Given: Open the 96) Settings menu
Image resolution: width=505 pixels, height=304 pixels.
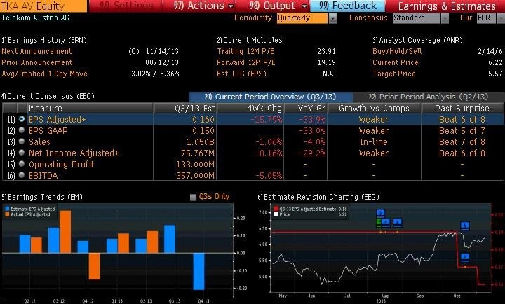Looking at the screenshot, I should (x=126, y=6).
